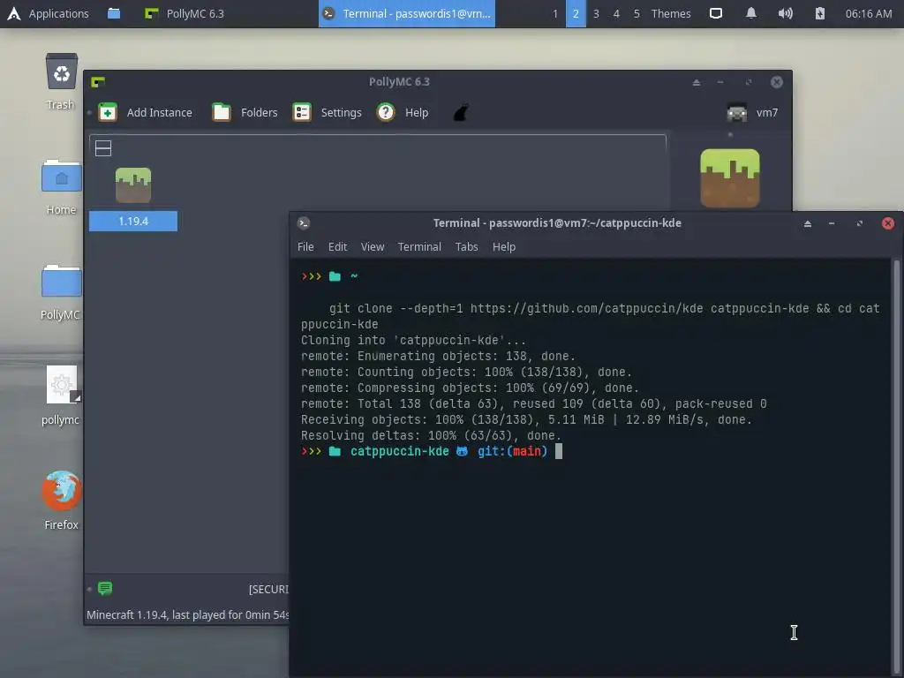Switch to workspace 4
Viewport: 904px width, 678px height.
[x=616, y=13]
